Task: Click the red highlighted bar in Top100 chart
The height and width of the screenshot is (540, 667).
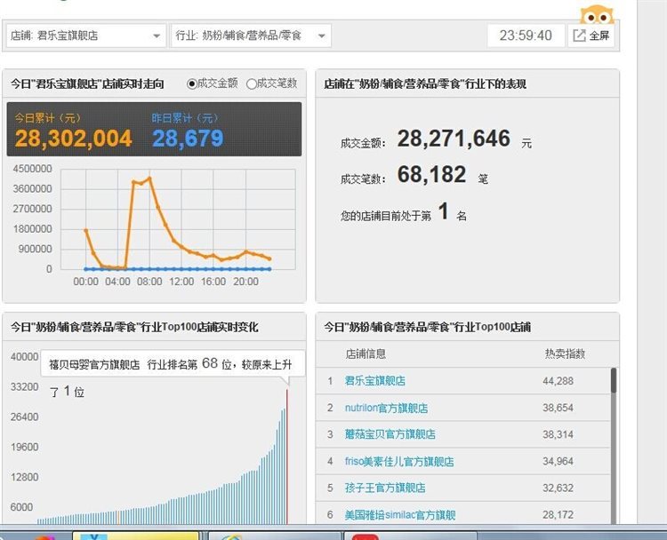Action: point(286,457)
